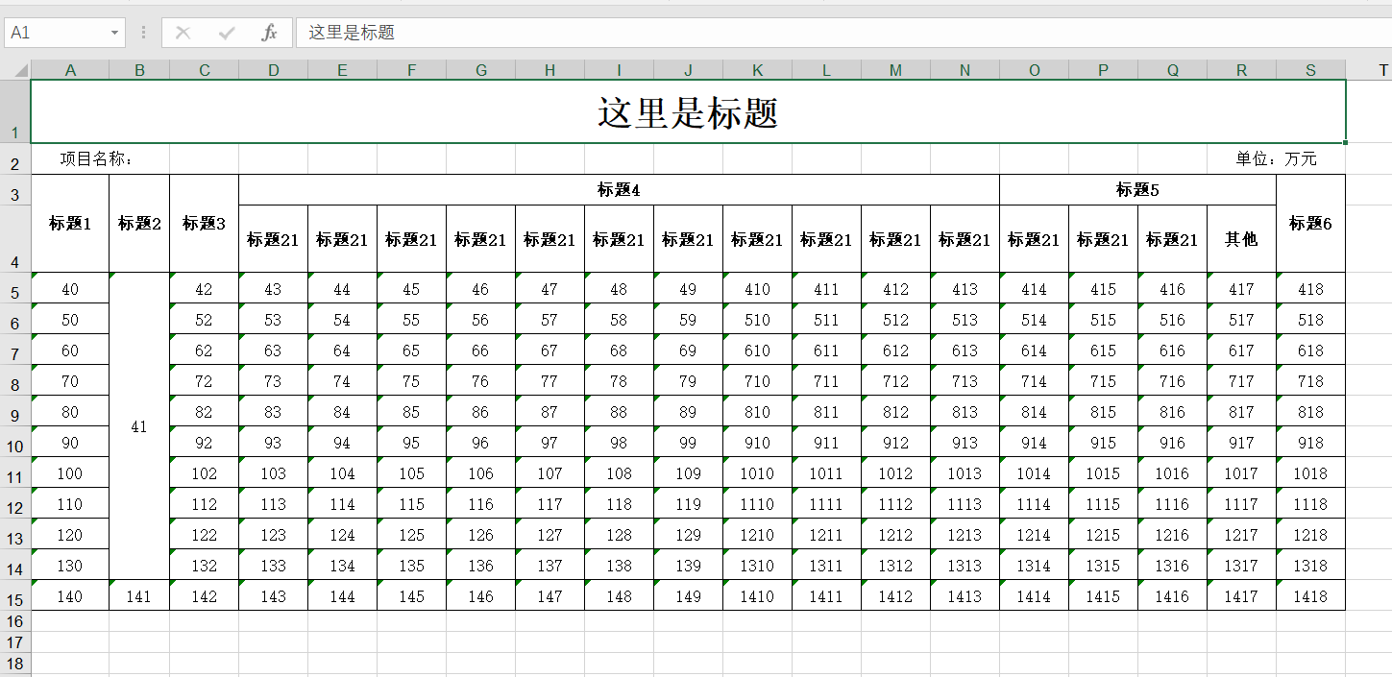Click the cell with value 1311
Screen dimensions: 1392x677
827,565
